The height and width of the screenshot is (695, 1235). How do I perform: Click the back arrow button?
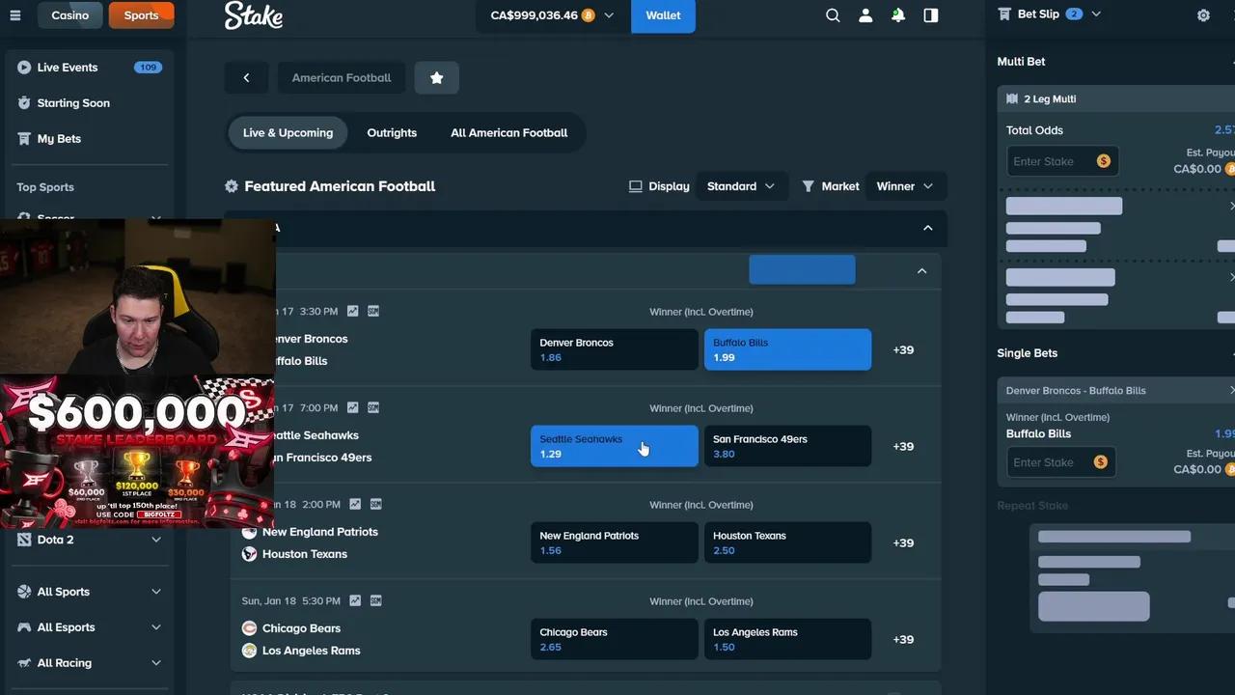tap(246, 78)
